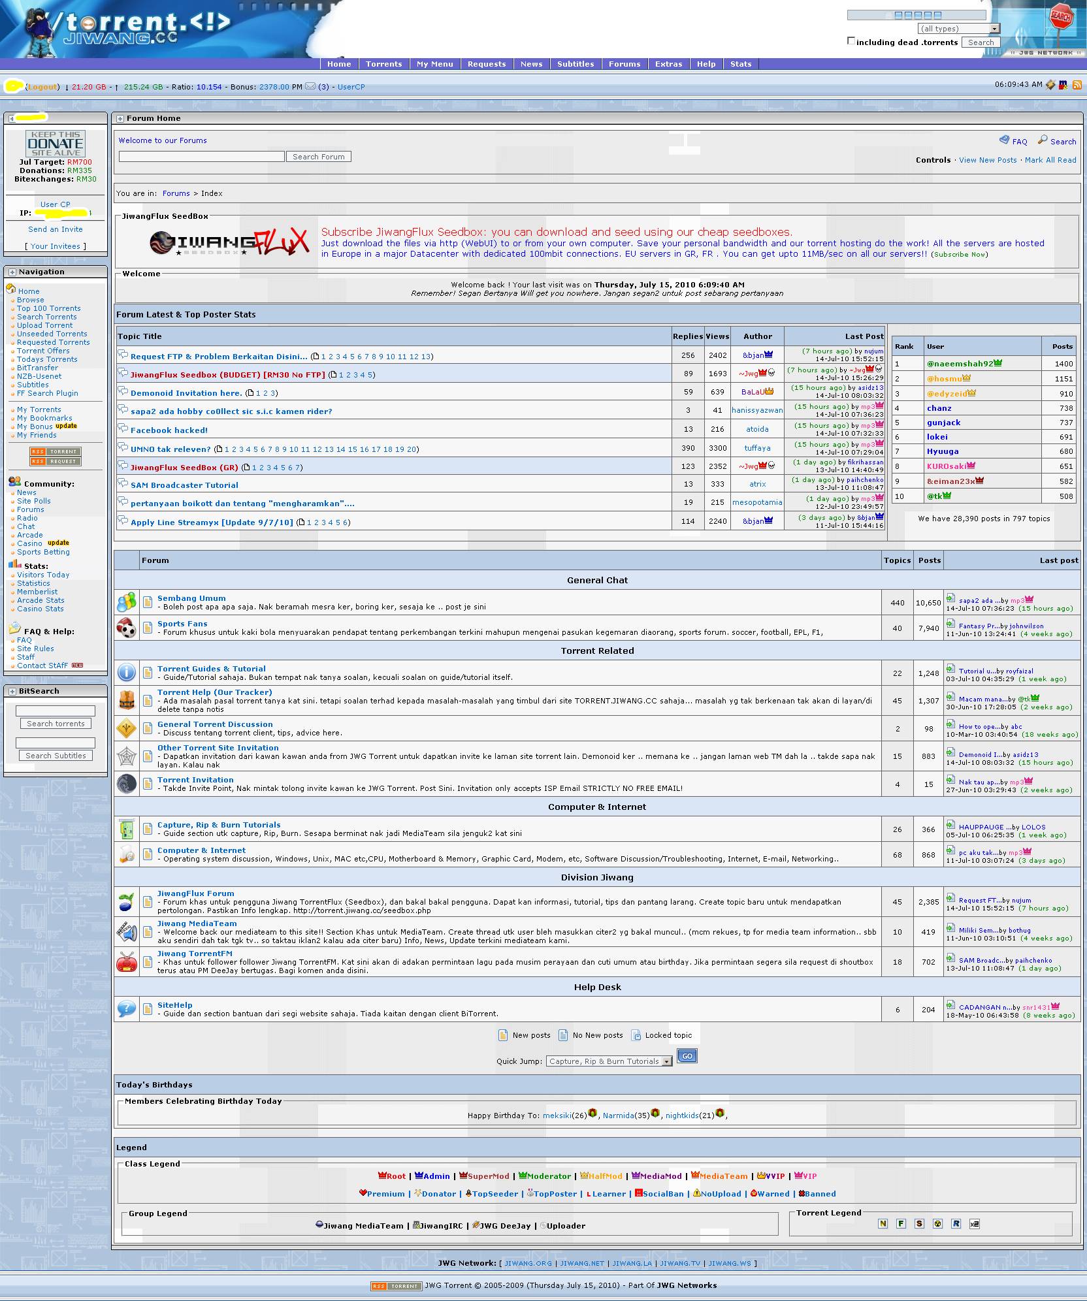Click the spider web Other Torrent Site icon
Image resolution: width=1087 pixels, height=1301 pixels.
[x=127, y=756]
